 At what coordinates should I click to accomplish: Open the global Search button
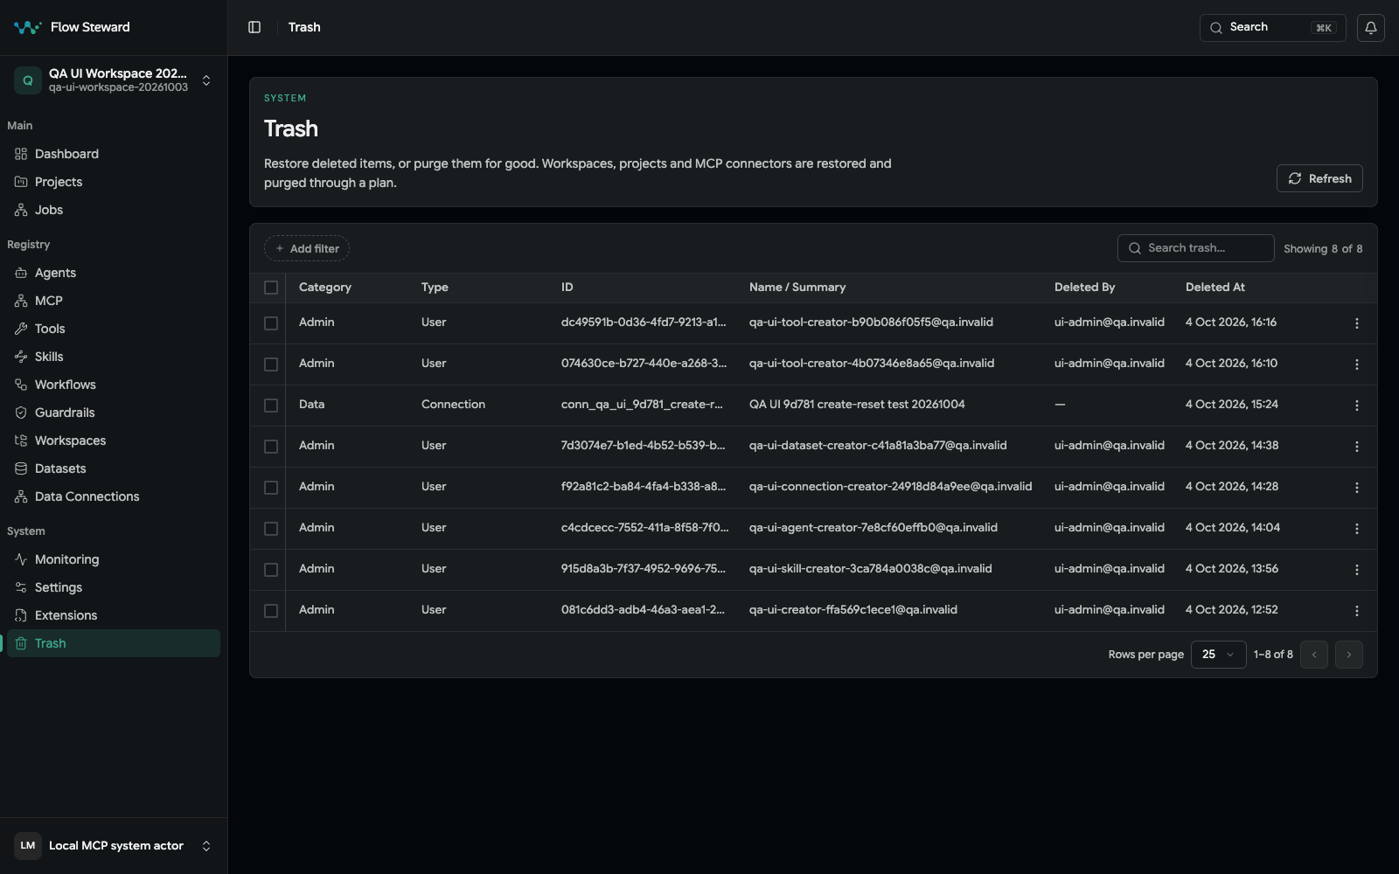coord(1272,27)
